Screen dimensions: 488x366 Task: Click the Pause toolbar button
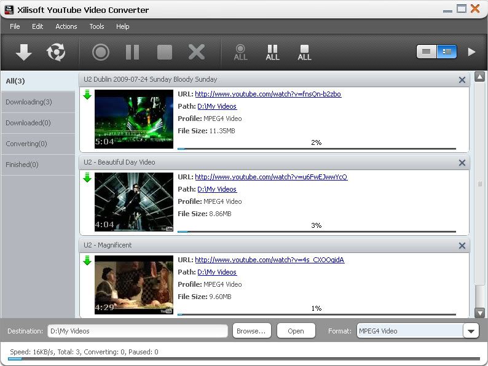click(133, 52)
